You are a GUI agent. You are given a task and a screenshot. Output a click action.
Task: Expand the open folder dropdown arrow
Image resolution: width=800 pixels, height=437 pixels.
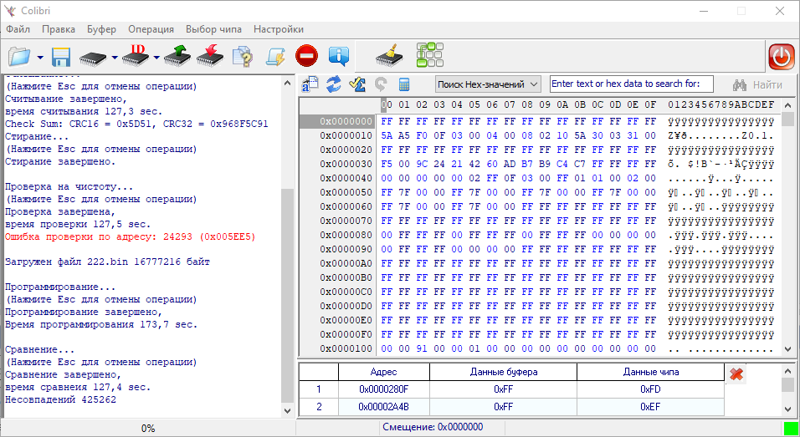point(40,58)
